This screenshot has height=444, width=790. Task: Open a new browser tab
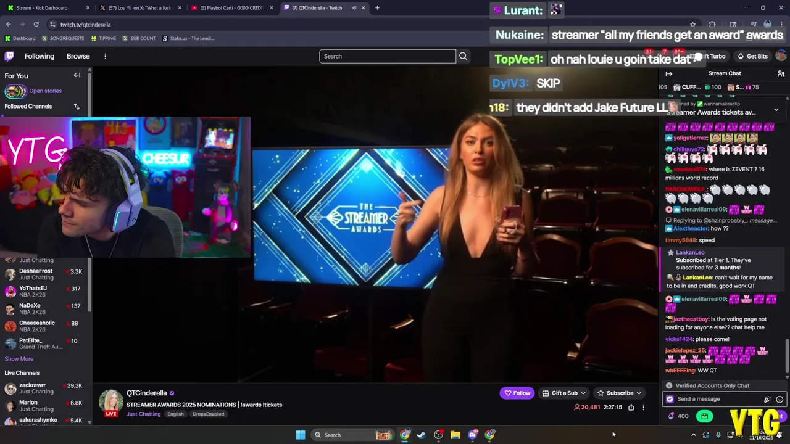tap(377, 8)
